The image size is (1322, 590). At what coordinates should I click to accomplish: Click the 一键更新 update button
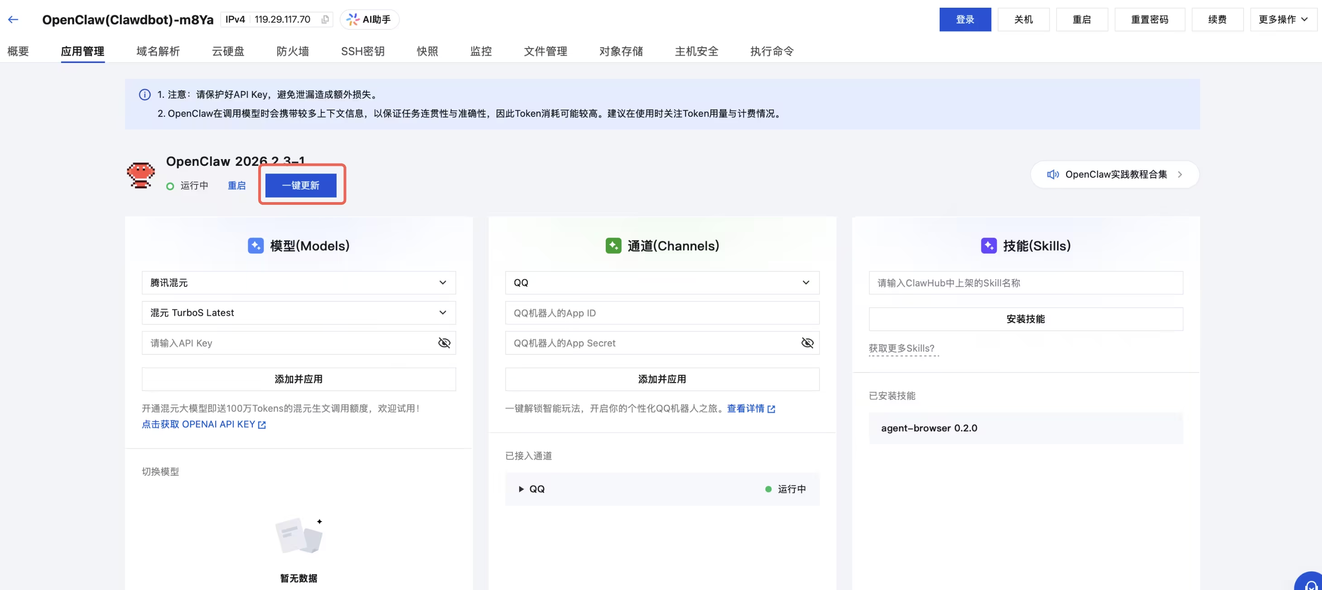click(x=301, y=185)
